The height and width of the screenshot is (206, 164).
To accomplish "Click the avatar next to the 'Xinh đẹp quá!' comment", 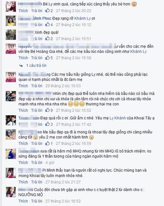I will coord(11,35).
